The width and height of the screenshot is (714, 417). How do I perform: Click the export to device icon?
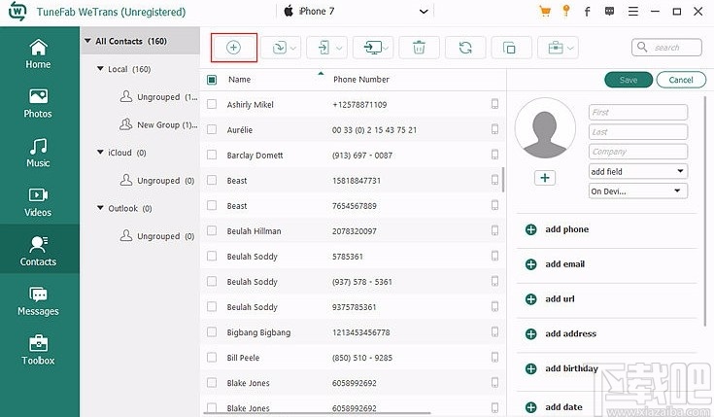323,48
